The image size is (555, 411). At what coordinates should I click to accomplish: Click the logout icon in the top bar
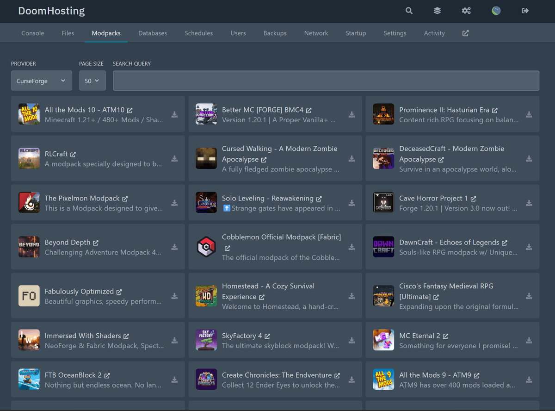click(525, 11)
